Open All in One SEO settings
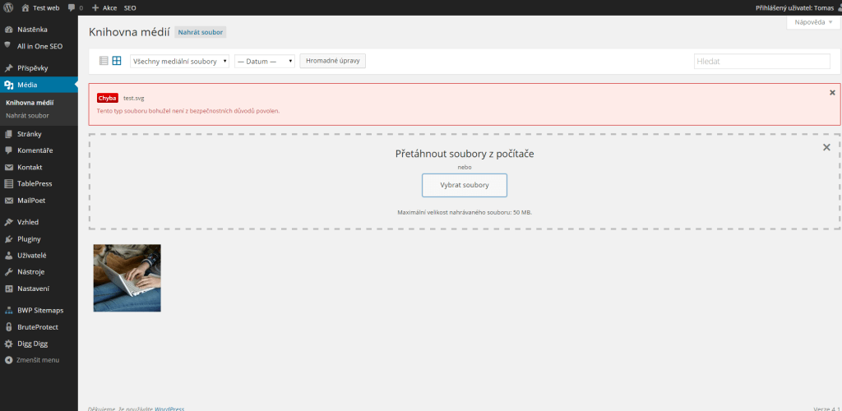Screen dimensions: 842x411 point(39,46)
